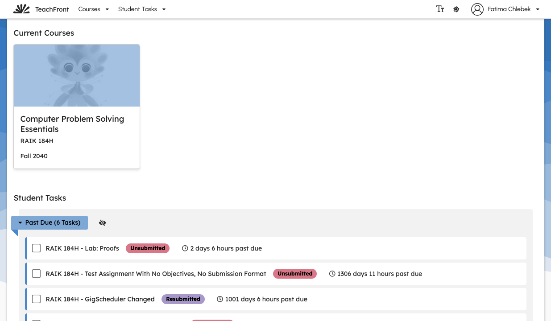Open the Computer Problem Solving Essentials course card
This screenshot has width=551, height=321.
click(77, 107)
